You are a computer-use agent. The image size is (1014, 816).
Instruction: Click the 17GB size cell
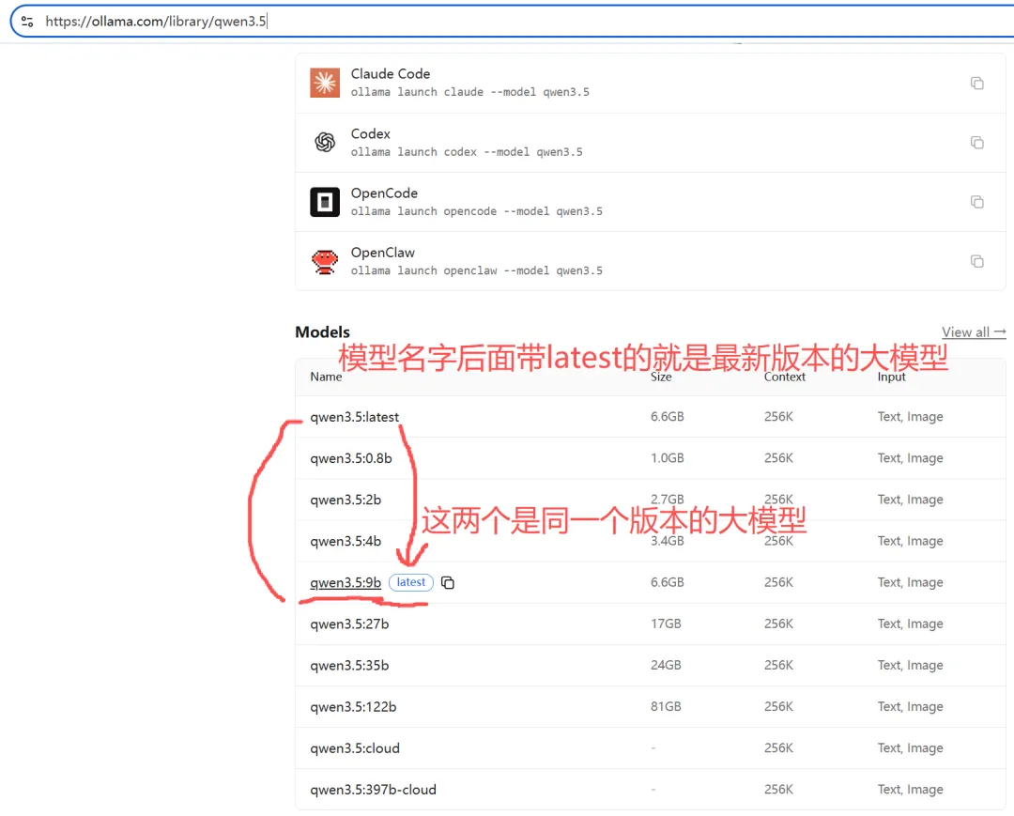point(666,624)
